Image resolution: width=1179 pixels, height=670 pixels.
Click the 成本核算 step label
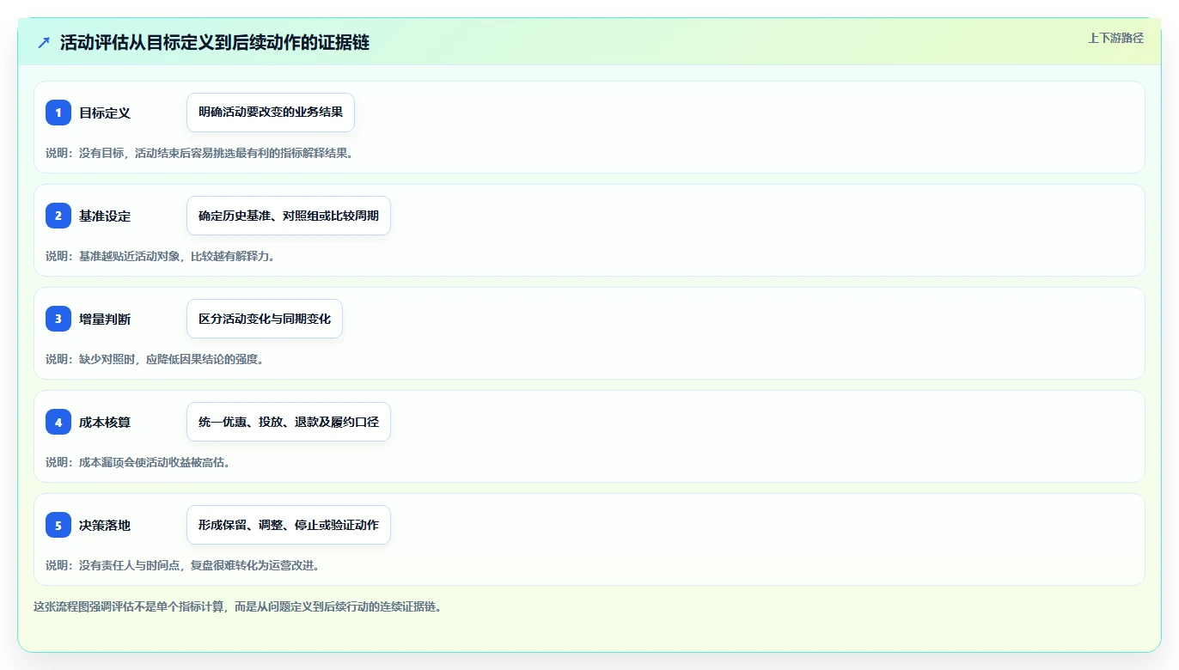coord(105,422)
